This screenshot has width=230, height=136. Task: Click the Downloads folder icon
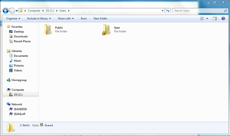pos(11,36)
